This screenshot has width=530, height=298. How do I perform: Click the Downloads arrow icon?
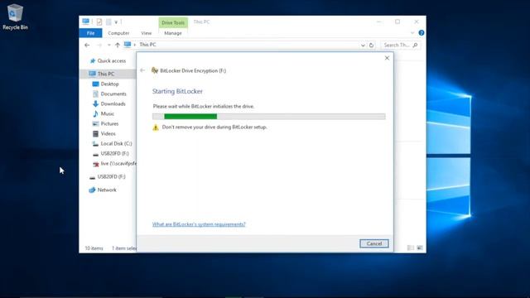(x=95, y=103)
